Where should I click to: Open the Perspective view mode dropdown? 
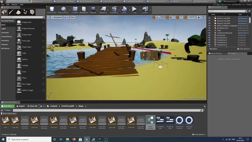pyautogui.click(x=57, y=17)
